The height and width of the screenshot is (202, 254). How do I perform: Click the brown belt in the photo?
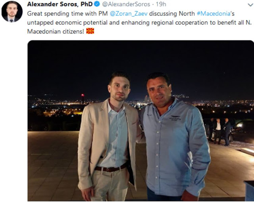tap(111, 168)
